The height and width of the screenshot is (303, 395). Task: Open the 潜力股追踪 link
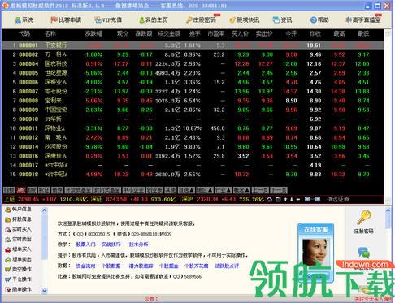point(141,266)
